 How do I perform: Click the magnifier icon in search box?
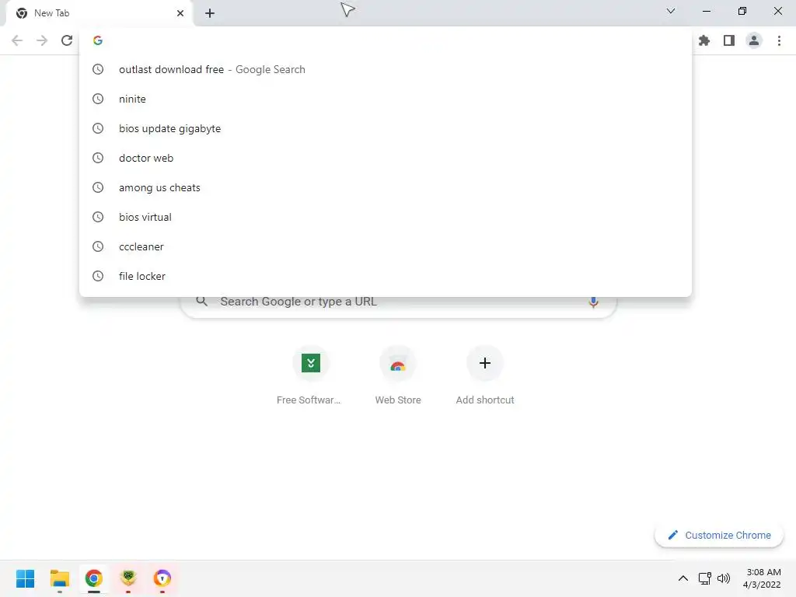[x=201, y=302]
